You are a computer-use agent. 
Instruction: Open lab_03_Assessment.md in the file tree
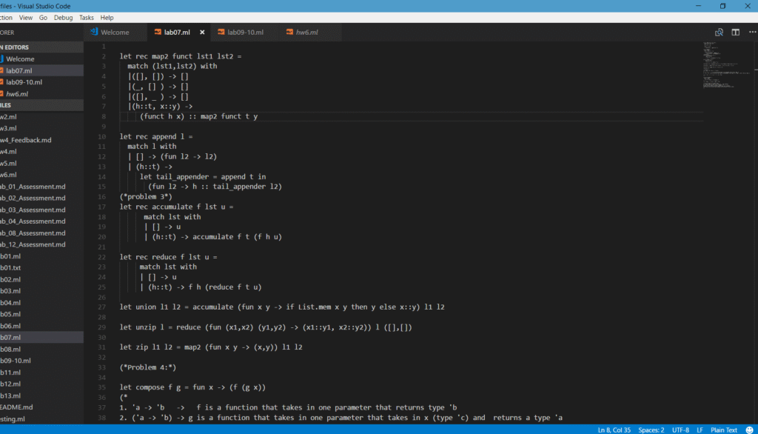(41, 210)
